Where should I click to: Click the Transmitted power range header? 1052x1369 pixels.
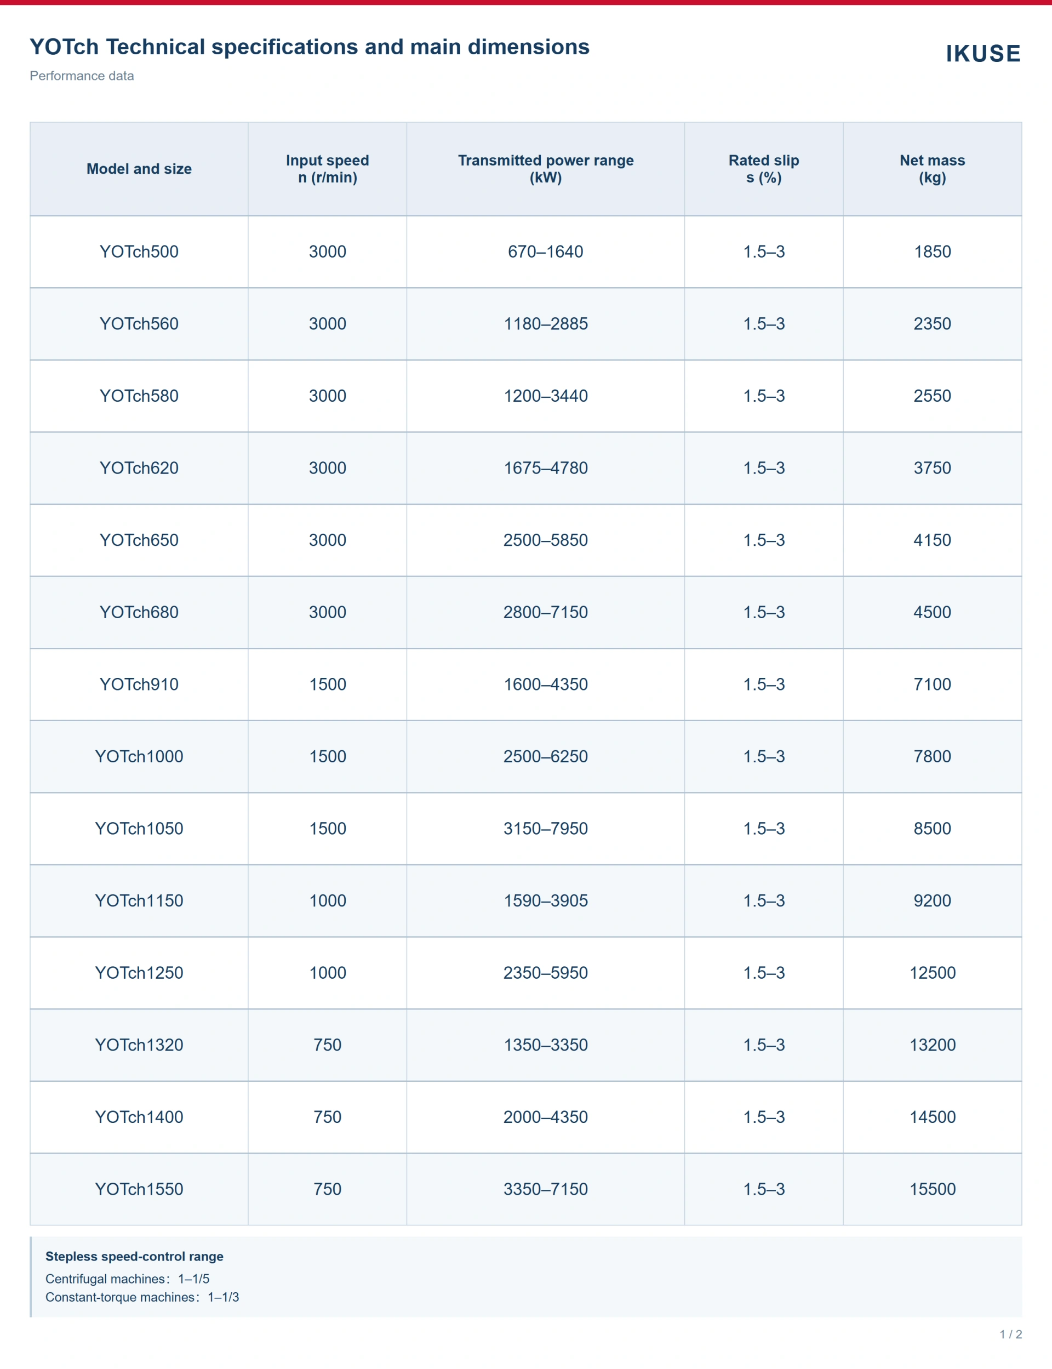(x=545, y=169)
